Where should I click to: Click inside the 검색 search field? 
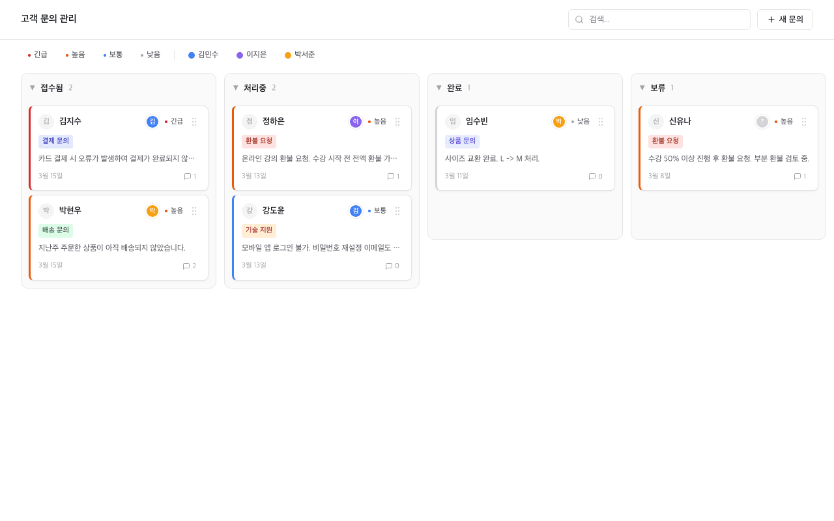[659, 20]
